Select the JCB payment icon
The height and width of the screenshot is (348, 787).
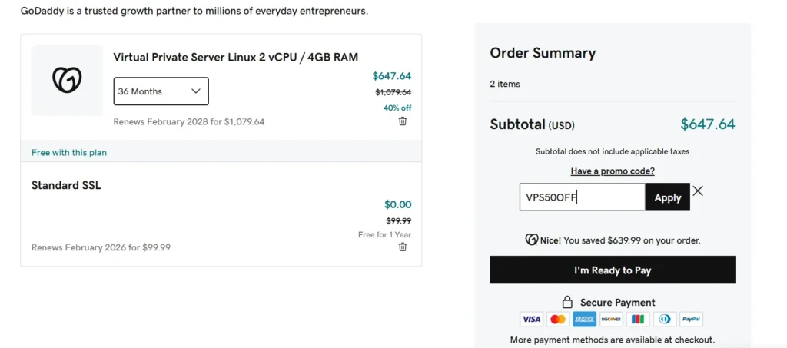[x=637, y=319]
